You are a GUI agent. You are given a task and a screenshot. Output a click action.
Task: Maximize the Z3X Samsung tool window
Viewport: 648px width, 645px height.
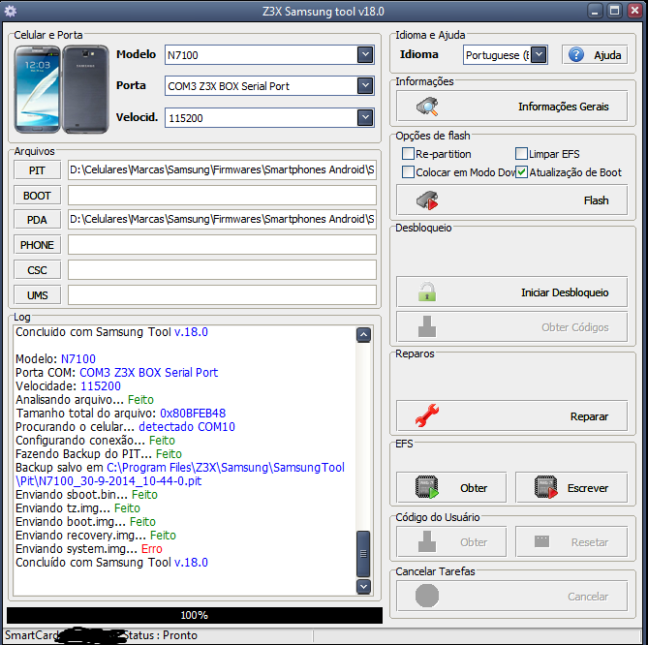614,11
